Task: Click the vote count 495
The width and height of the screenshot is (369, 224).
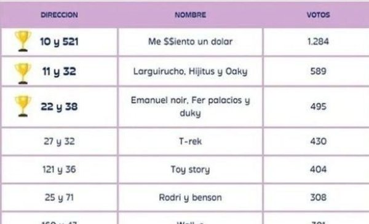Action: [318, 107]
